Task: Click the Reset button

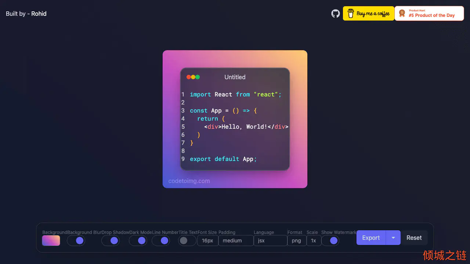Action: (414, 238)
